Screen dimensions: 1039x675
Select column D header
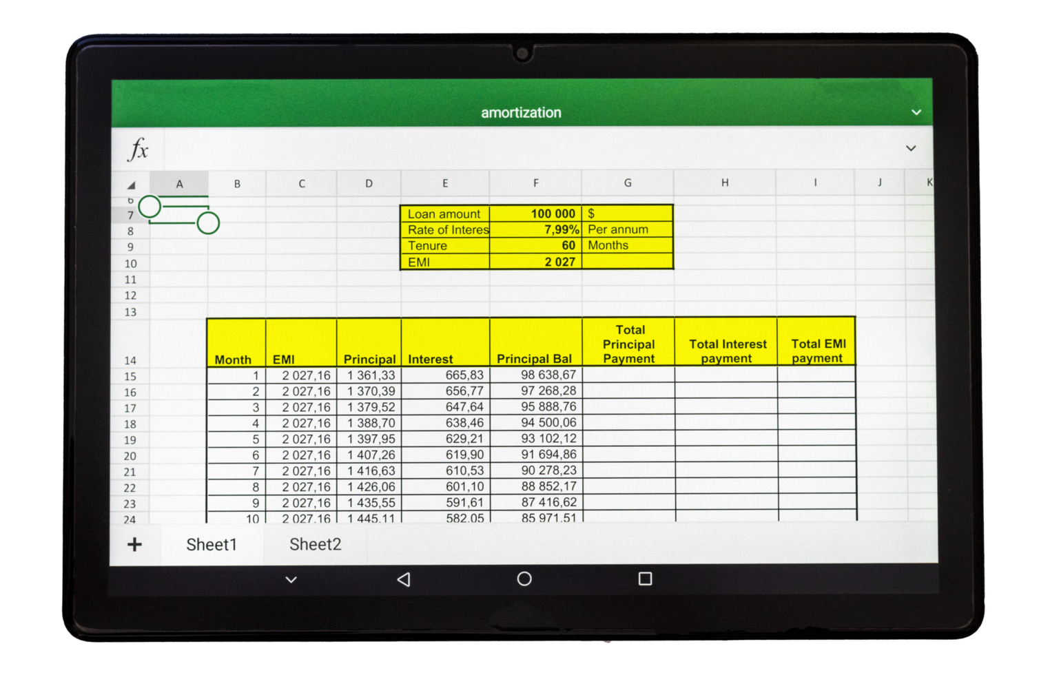[369, 184]
